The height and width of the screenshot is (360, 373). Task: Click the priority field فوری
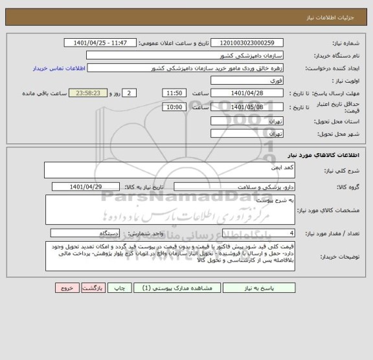(x=247, y=81)
